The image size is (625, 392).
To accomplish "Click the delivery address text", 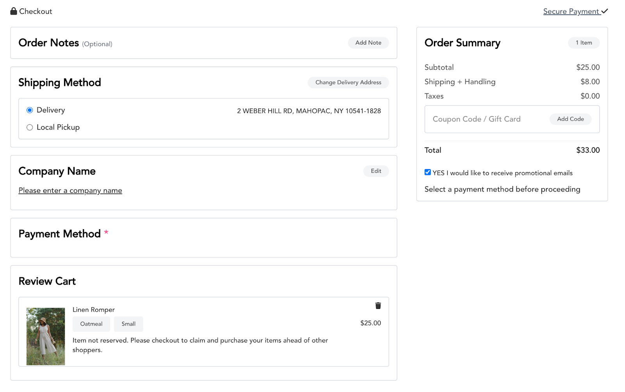I will tap(309, 111).
